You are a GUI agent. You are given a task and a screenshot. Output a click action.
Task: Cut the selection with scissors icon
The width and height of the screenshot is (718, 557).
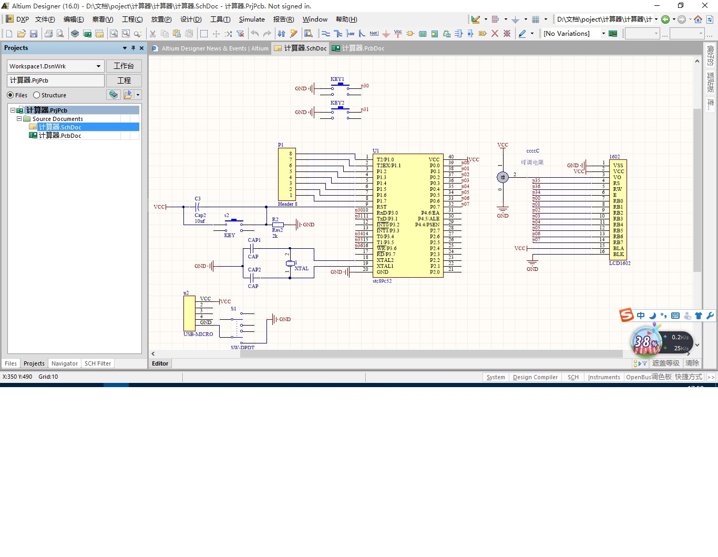tap(153, 34)
